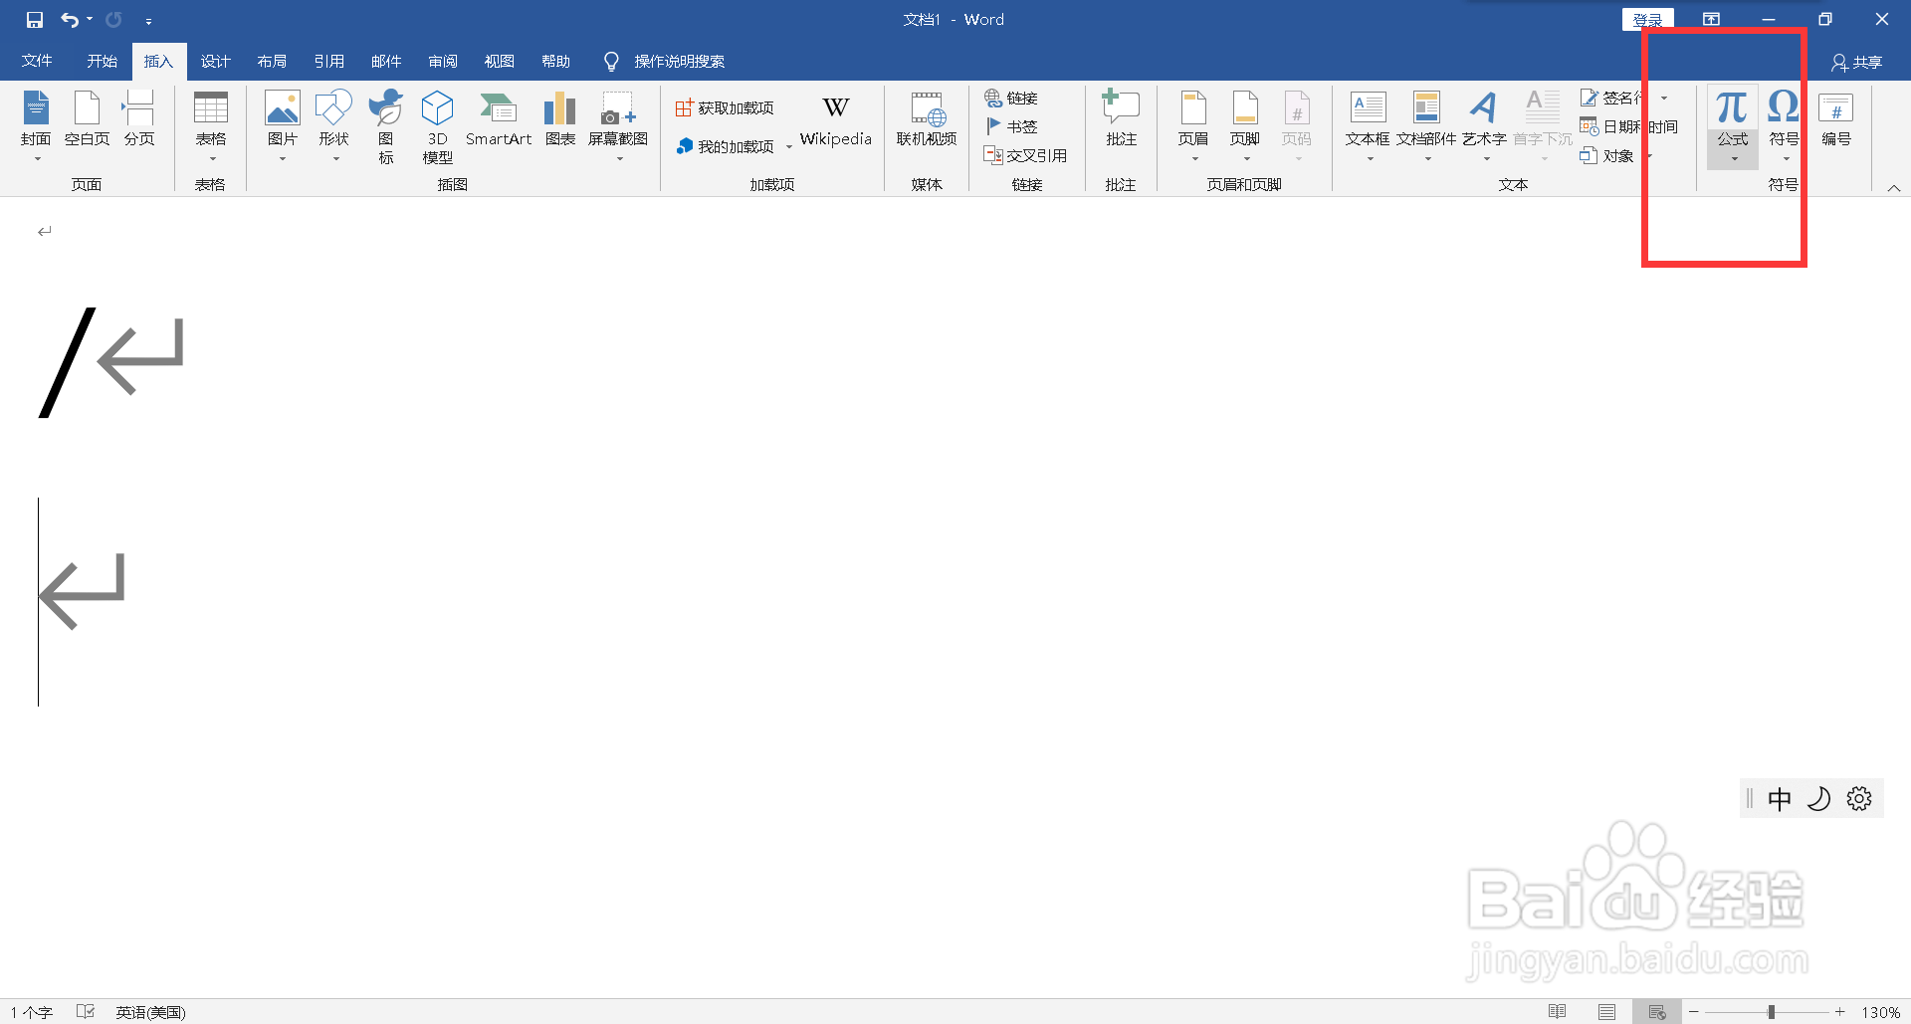This screenshot has height=1024, width=1911.
Task: Switch to the References (引用) tab
Action: coord(328,62)
